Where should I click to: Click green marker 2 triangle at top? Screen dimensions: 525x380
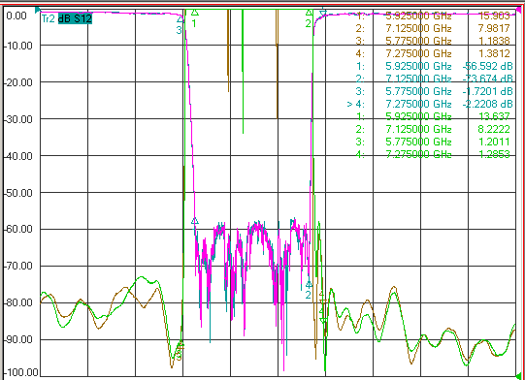pos(309,13)
